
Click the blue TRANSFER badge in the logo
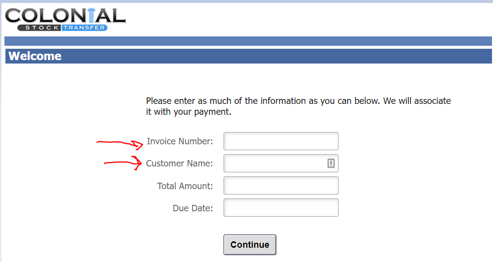(84, 28)
